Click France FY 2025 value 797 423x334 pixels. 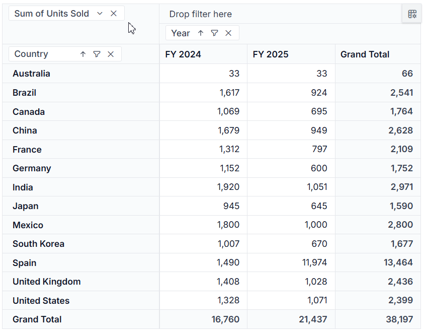pos(291,150)
